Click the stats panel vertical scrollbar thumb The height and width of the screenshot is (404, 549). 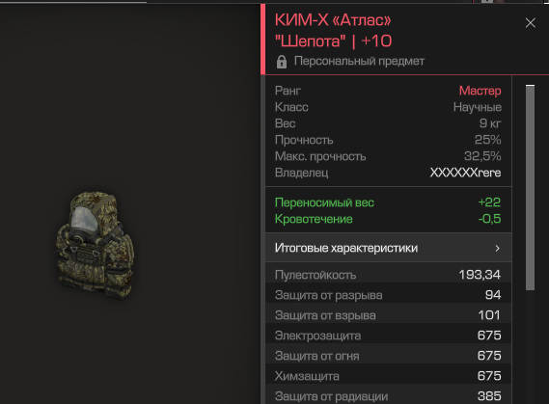click(x=530, y=187)
